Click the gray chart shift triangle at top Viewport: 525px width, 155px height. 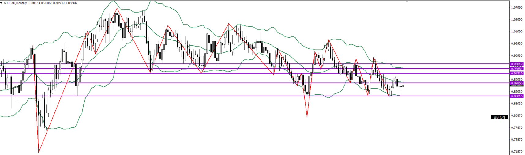point(407,2)
